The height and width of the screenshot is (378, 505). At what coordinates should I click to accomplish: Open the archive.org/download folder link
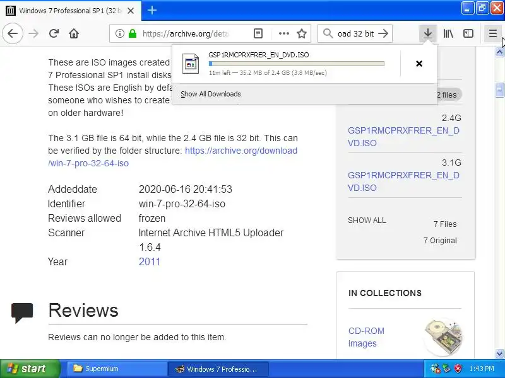click(172, 157)
